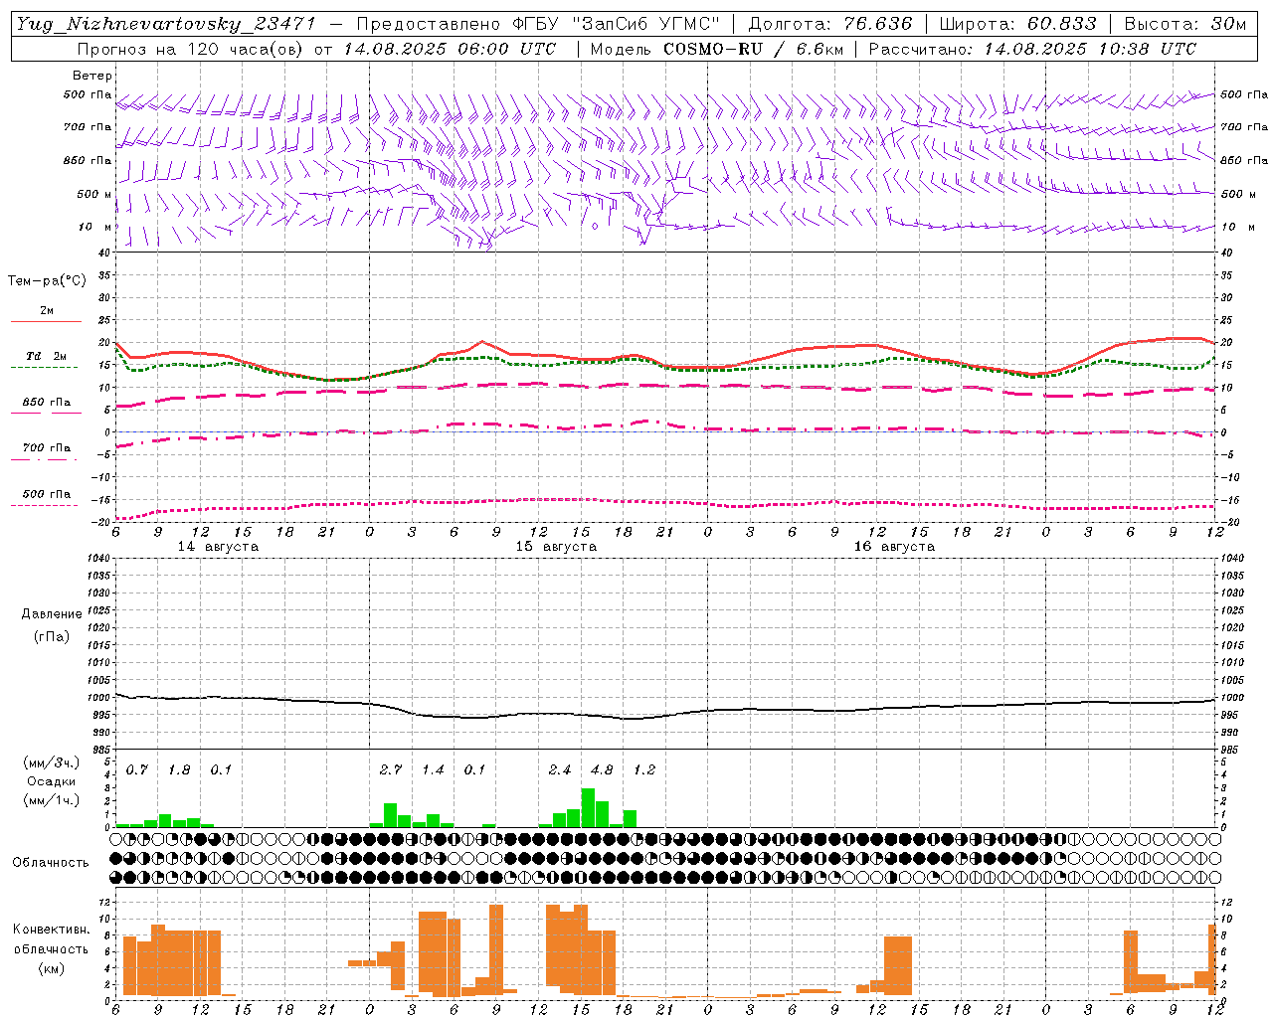Click the 16 августа date label

click(x=894, y=547)
